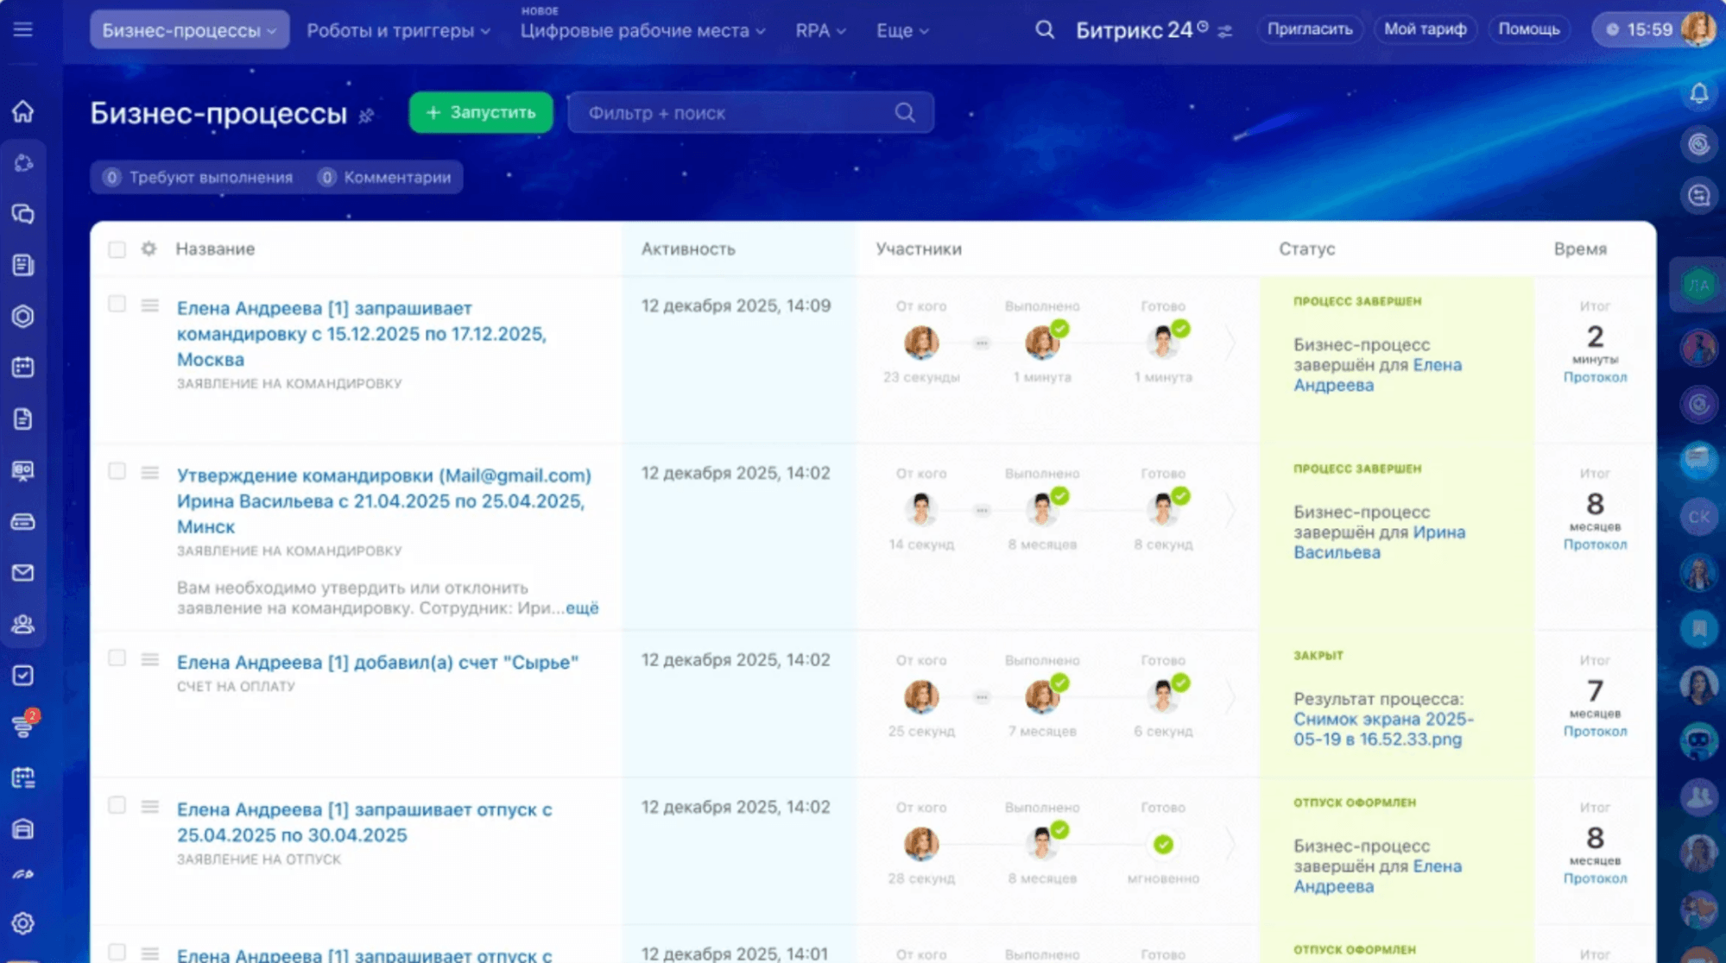Open the row menu for Москва trip request

click(150, 305)
